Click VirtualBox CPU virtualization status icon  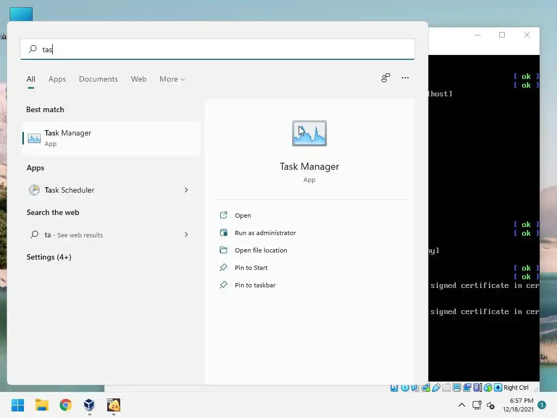pos(478,388)
